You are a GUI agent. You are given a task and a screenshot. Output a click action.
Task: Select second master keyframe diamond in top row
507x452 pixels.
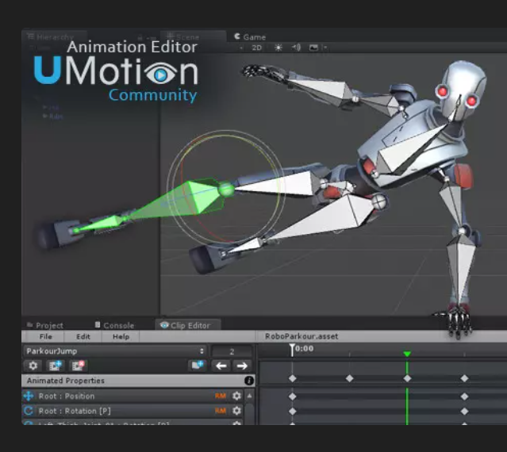350,378
